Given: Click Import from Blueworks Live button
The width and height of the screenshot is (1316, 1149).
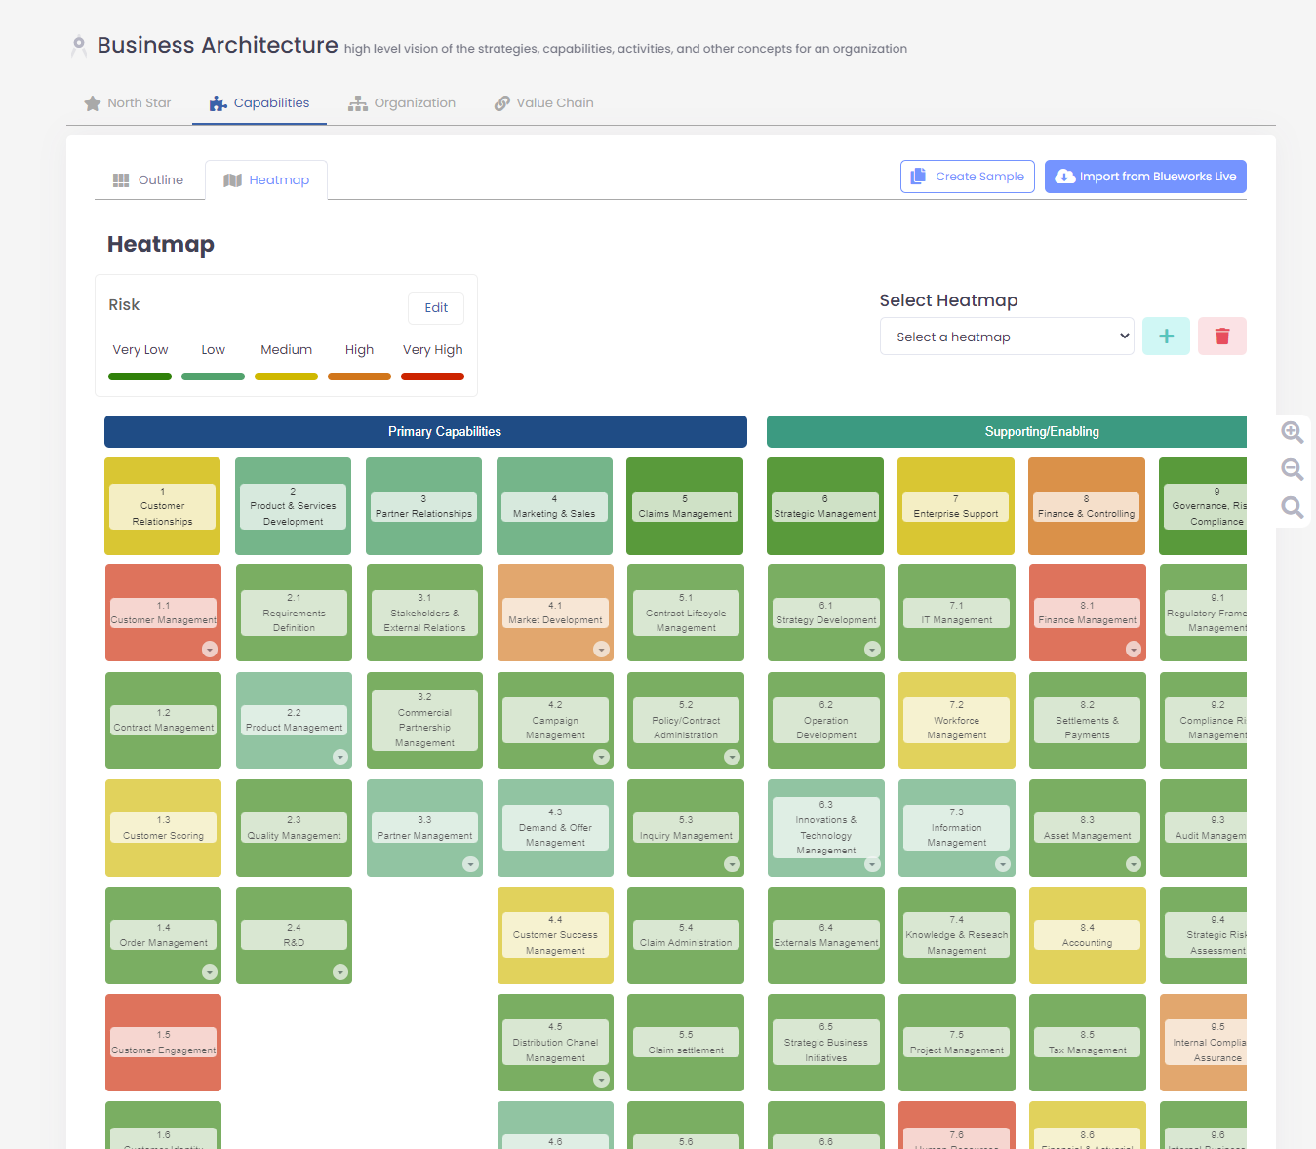Looking at the screenshot, I should pyautogui.click(x=1144, y=177).
